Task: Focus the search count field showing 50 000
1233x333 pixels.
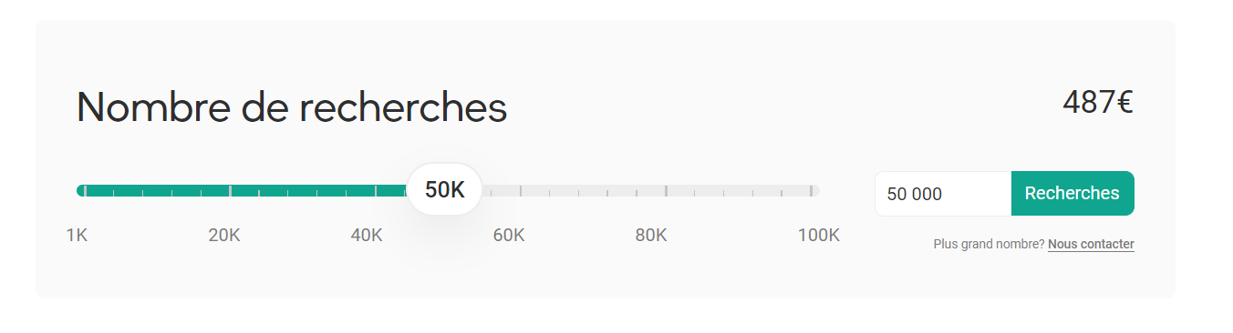Action: point(943,194)
